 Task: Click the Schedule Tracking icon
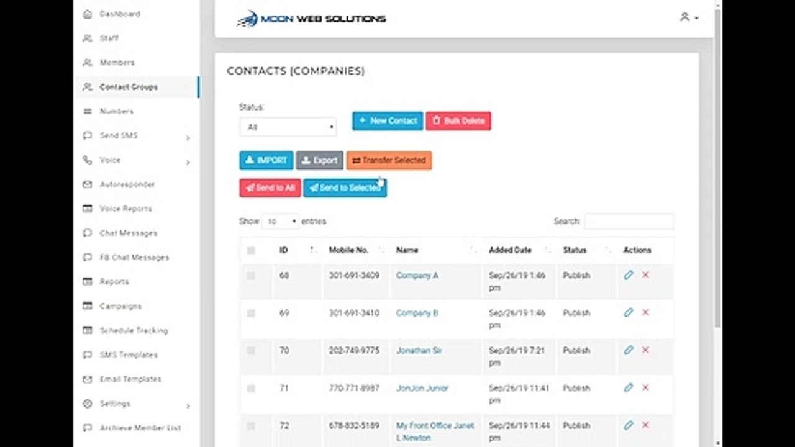pos(88,330)
